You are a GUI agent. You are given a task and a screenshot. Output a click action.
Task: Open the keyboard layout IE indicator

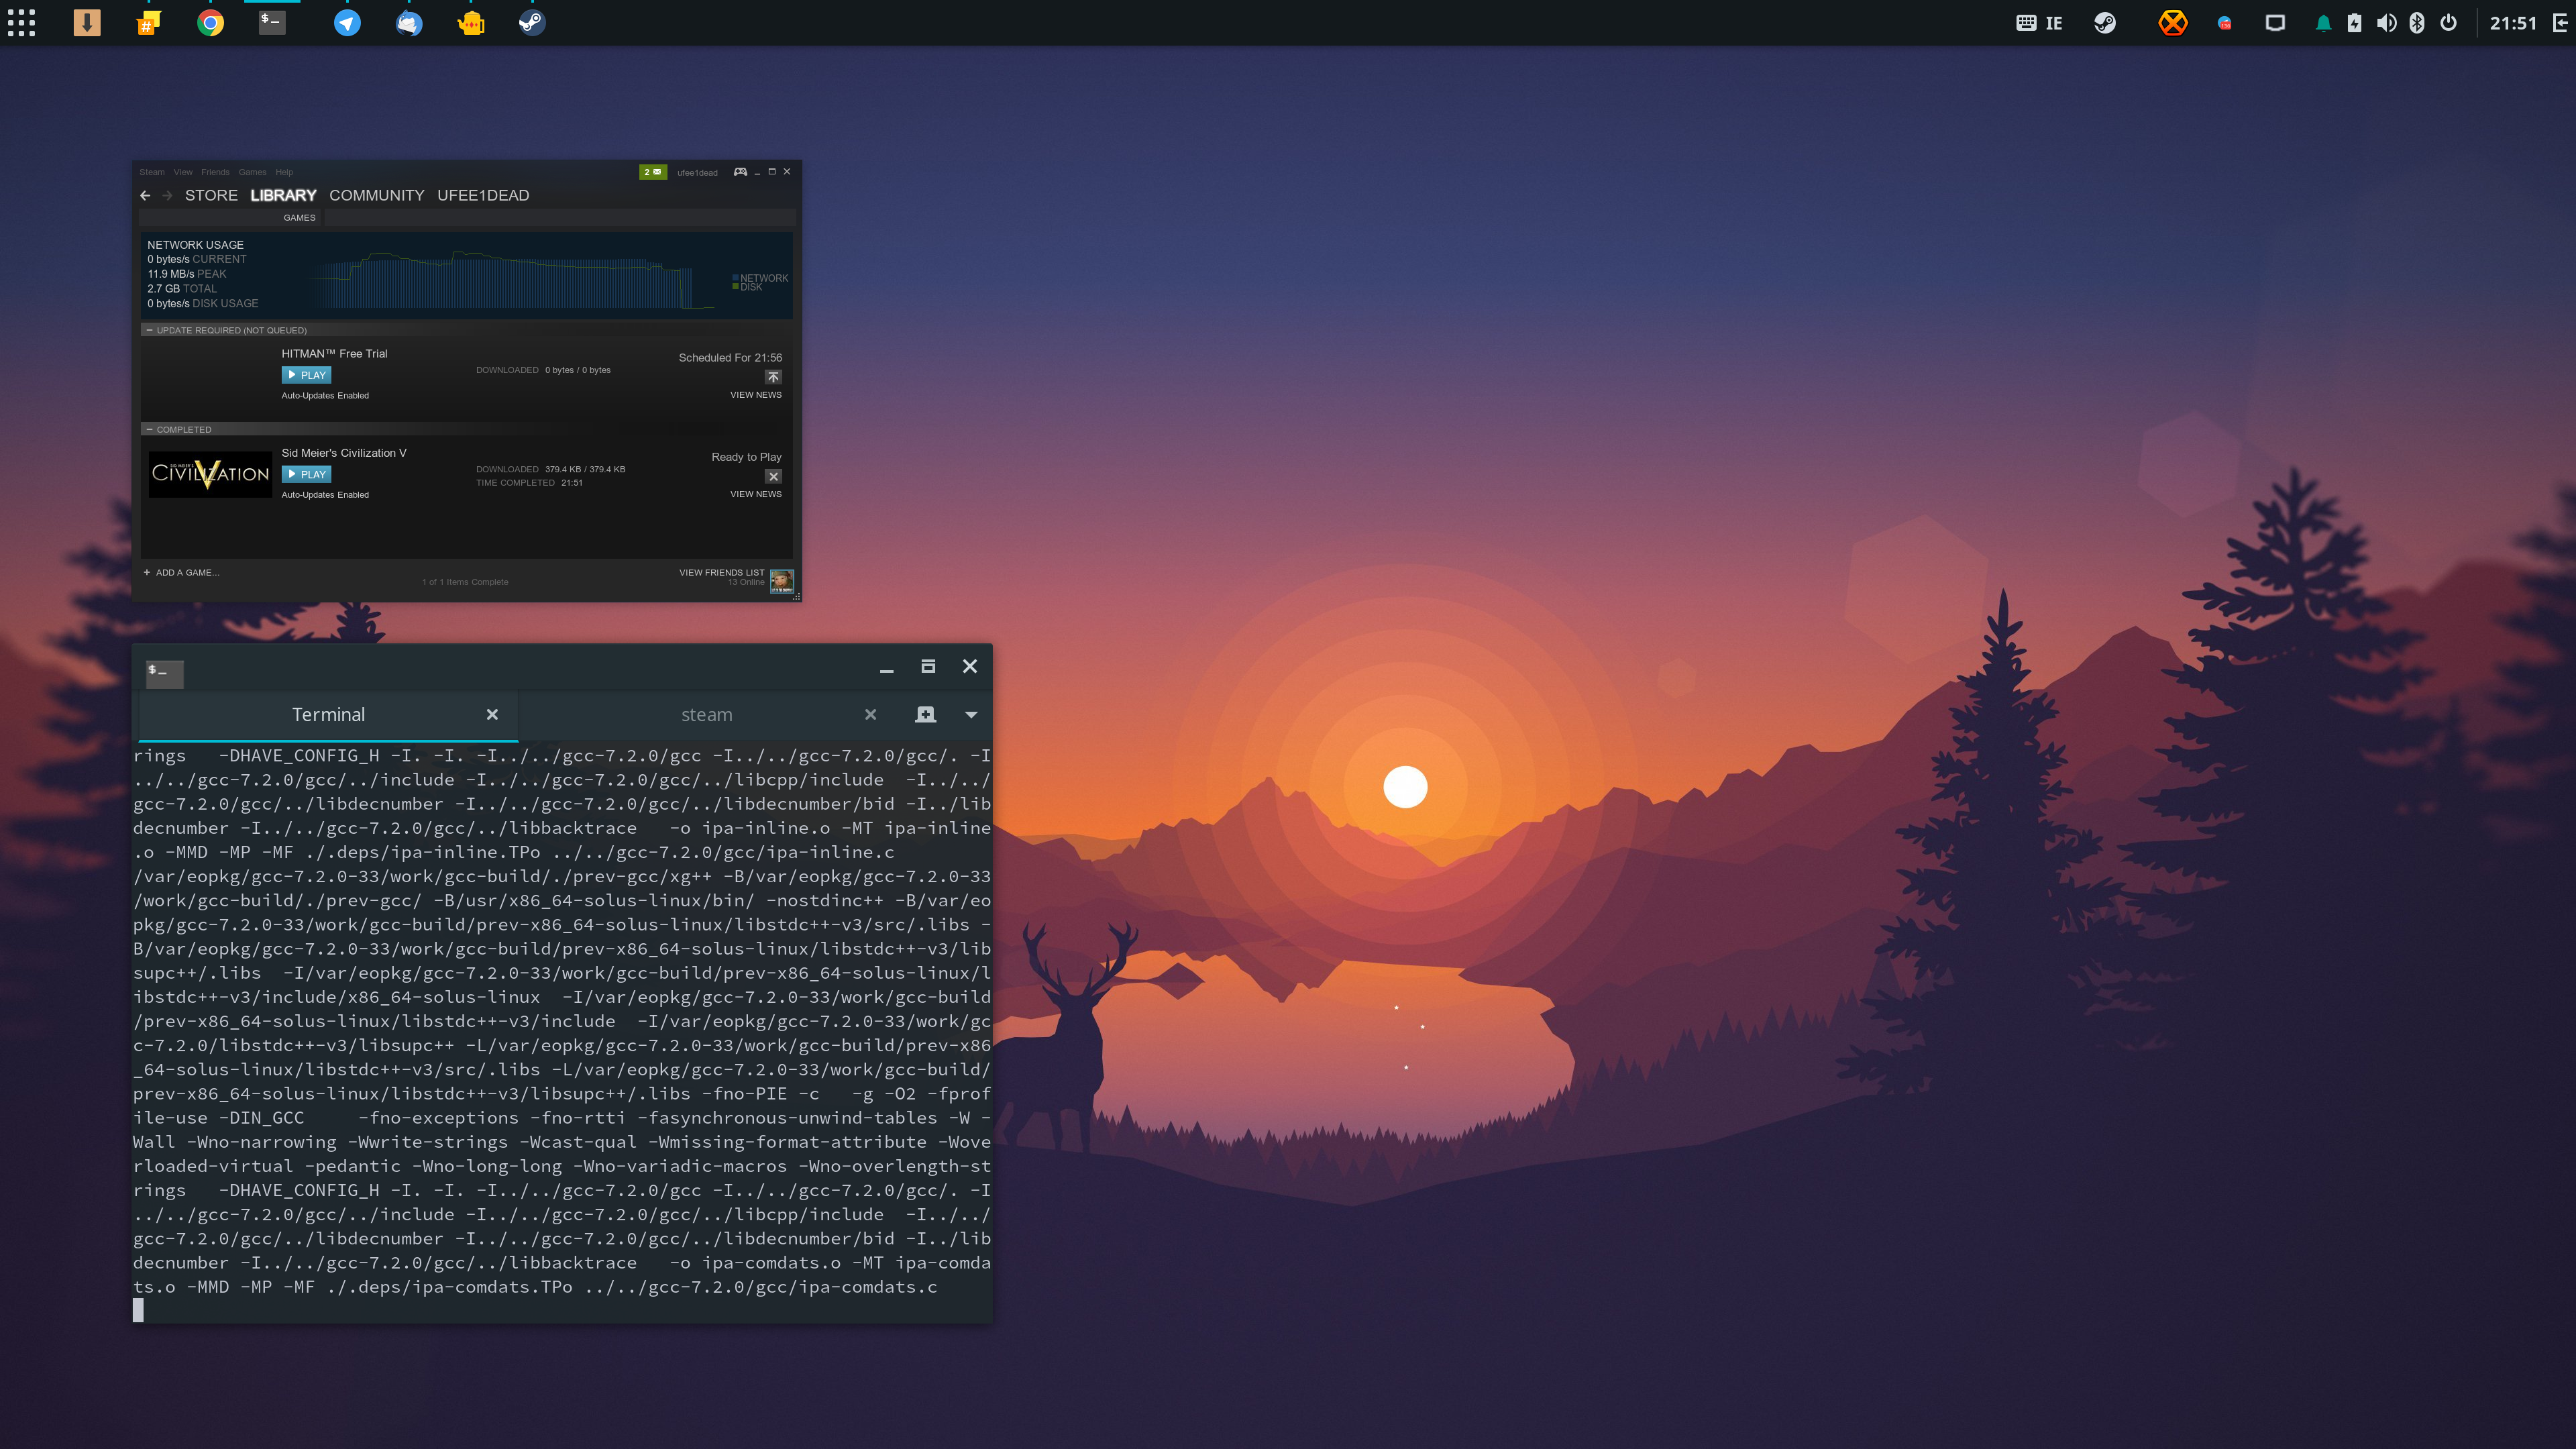[x=2039, y=22]
